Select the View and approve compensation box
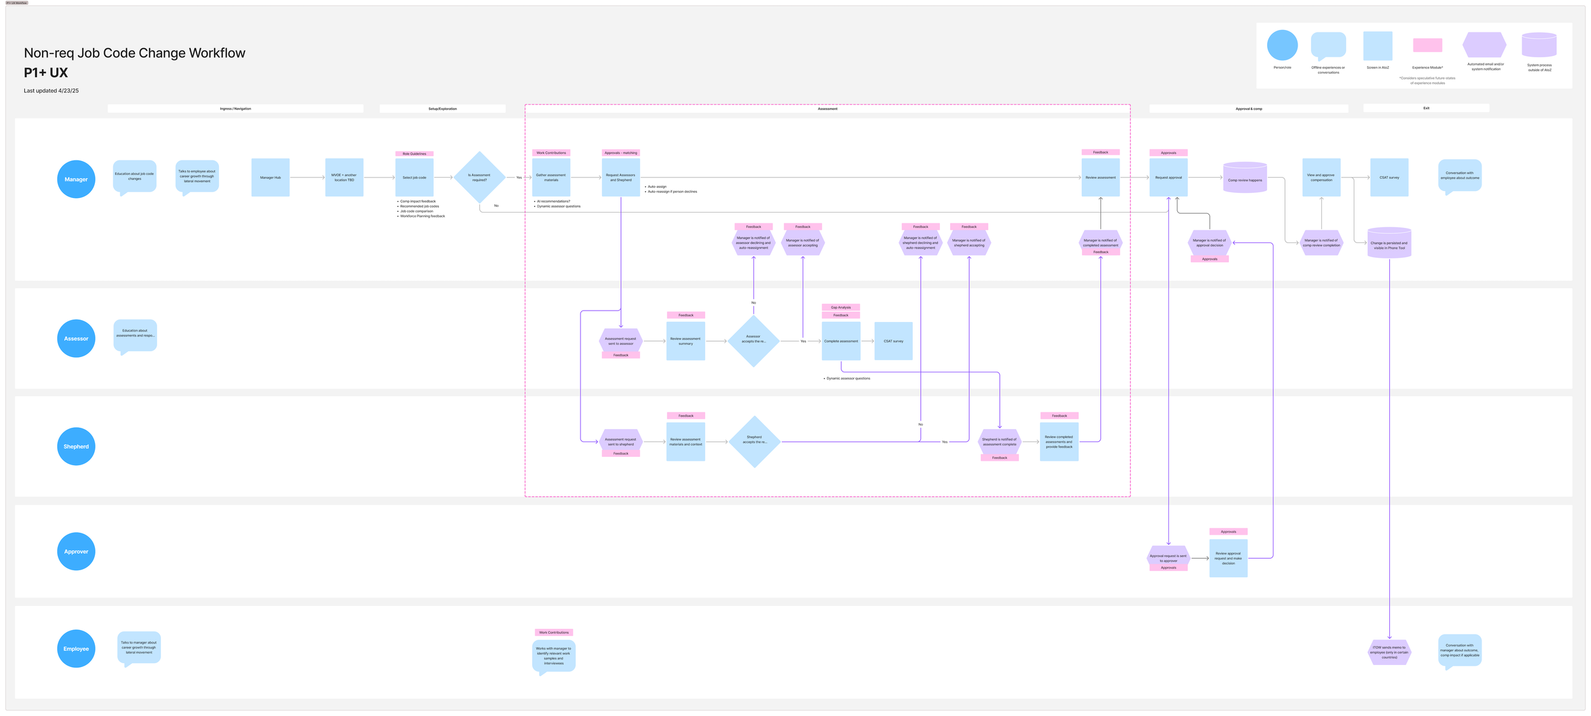Image resolution: width=1591 pixels, height=716 pixels. coord(1321,178)
